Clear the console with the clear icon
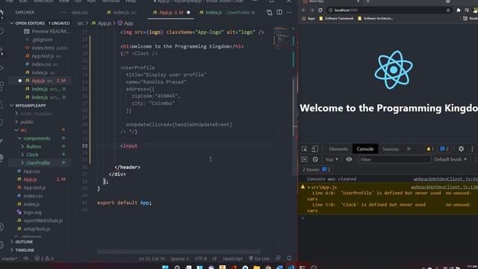 tap(315, 159)
